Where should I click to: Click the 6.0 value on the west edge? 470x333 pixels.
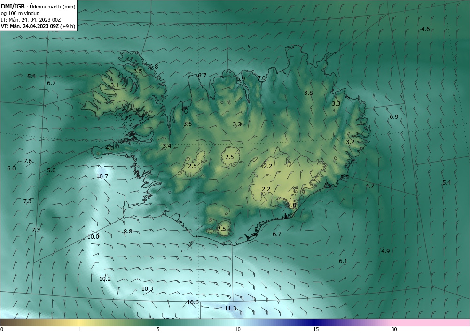coord(11,168)
